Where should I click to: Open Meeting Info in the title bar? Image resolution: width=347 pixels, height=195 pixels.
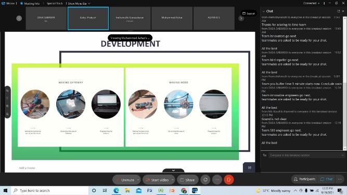point(30,4)
